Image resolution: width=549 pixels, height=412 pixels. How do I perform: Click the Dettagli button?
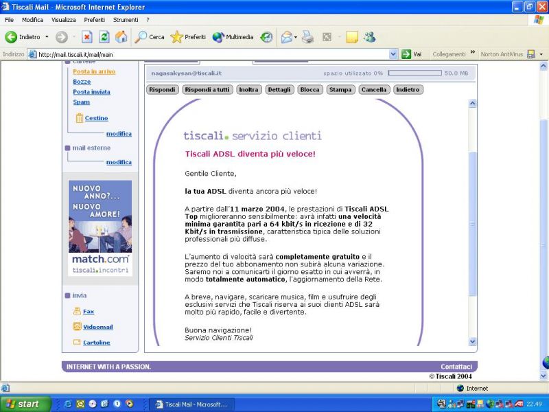279,90
